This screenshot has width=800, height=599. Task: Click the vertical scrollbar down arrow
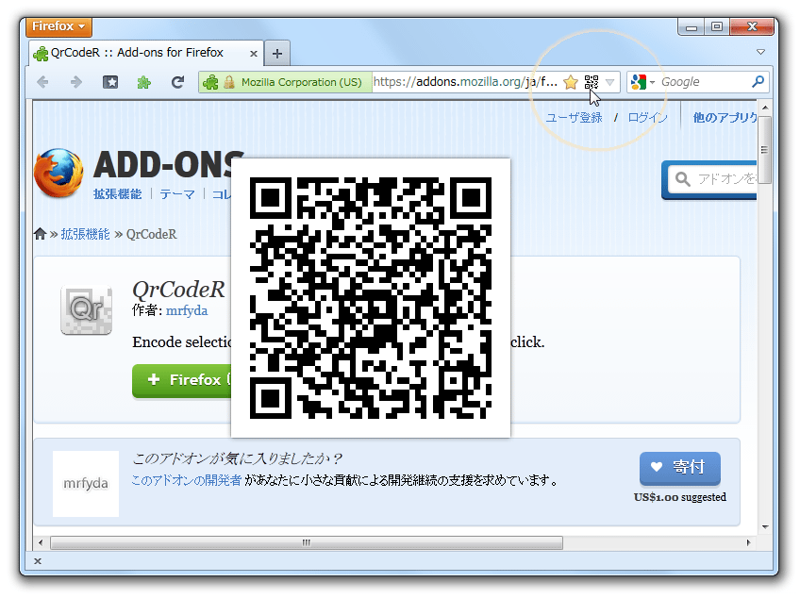[x=764, y=527]
